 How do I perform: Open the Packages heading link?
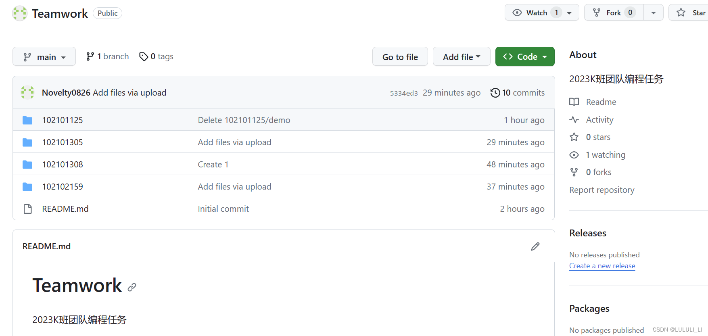tap(589, 309)
